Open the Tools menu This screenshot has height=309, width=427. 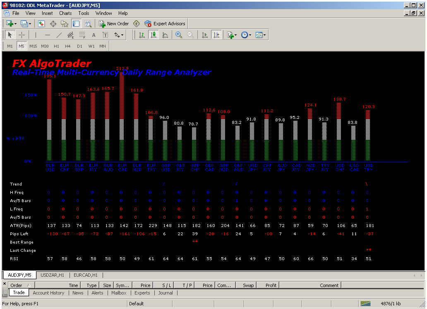point(84,13)
